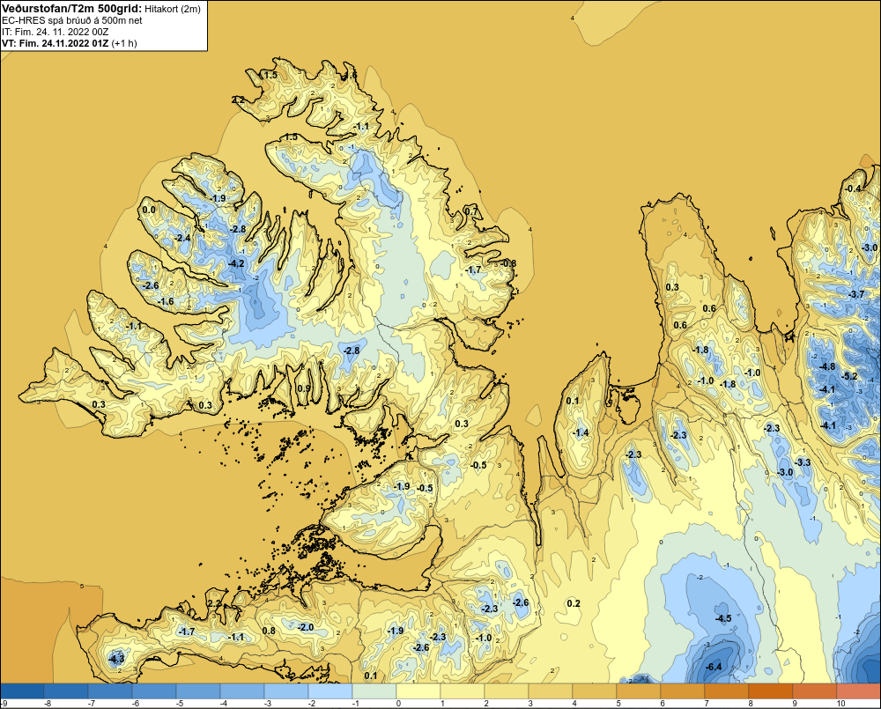Image resolution: width=881 pixels, height=709 pixels.
Task: Click the '-2.4' temperature label
Action: click(x=182, y=238)
